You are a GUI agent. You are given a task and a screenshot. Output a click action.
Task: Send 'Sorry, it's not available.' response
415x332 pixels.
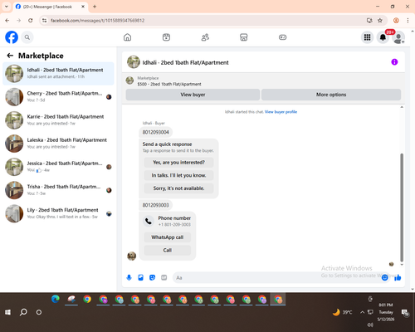pyautogui.click(x=178, y=188)
